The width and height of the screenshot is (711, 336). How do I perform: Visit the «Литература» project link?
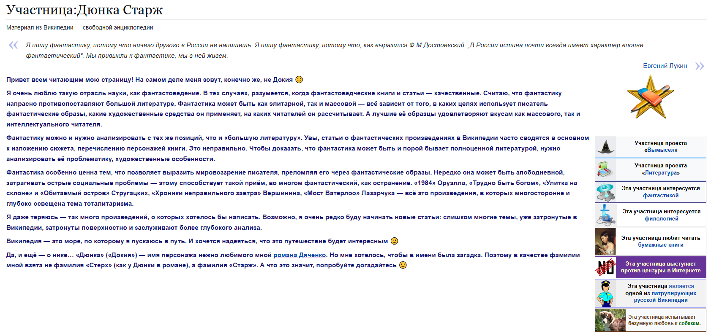661,173
